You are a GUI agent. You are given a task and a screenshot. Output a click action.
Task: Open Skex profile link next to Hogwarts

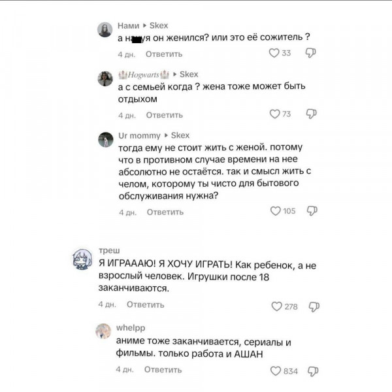[x=189, y=74]
